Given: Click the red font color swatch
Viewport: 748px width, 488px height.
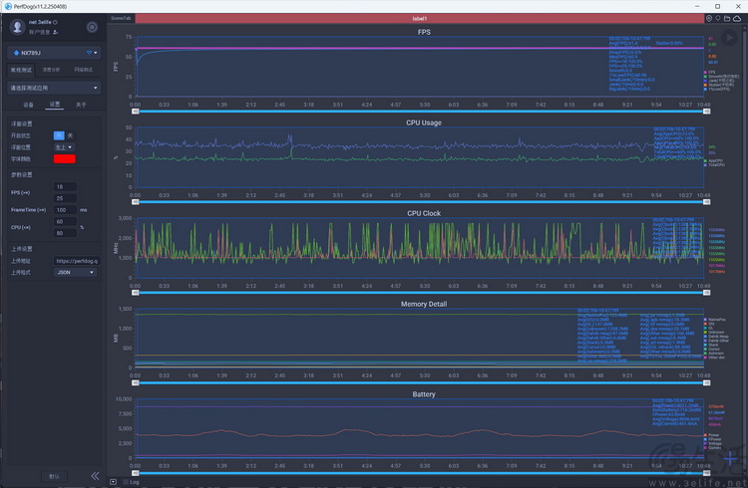Looking at the screenshot, I should point(65,158).
